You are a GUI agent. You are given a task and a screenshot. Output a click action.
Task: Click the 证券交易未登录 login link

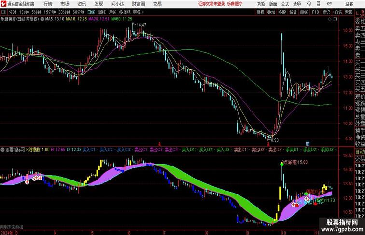211,4
